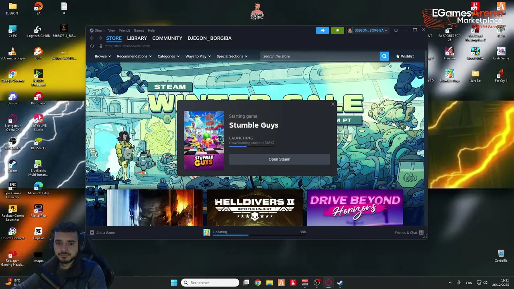Open NVIDIA Broadcast desktop shortcut

pyautogui.click(x=39, y=77)
